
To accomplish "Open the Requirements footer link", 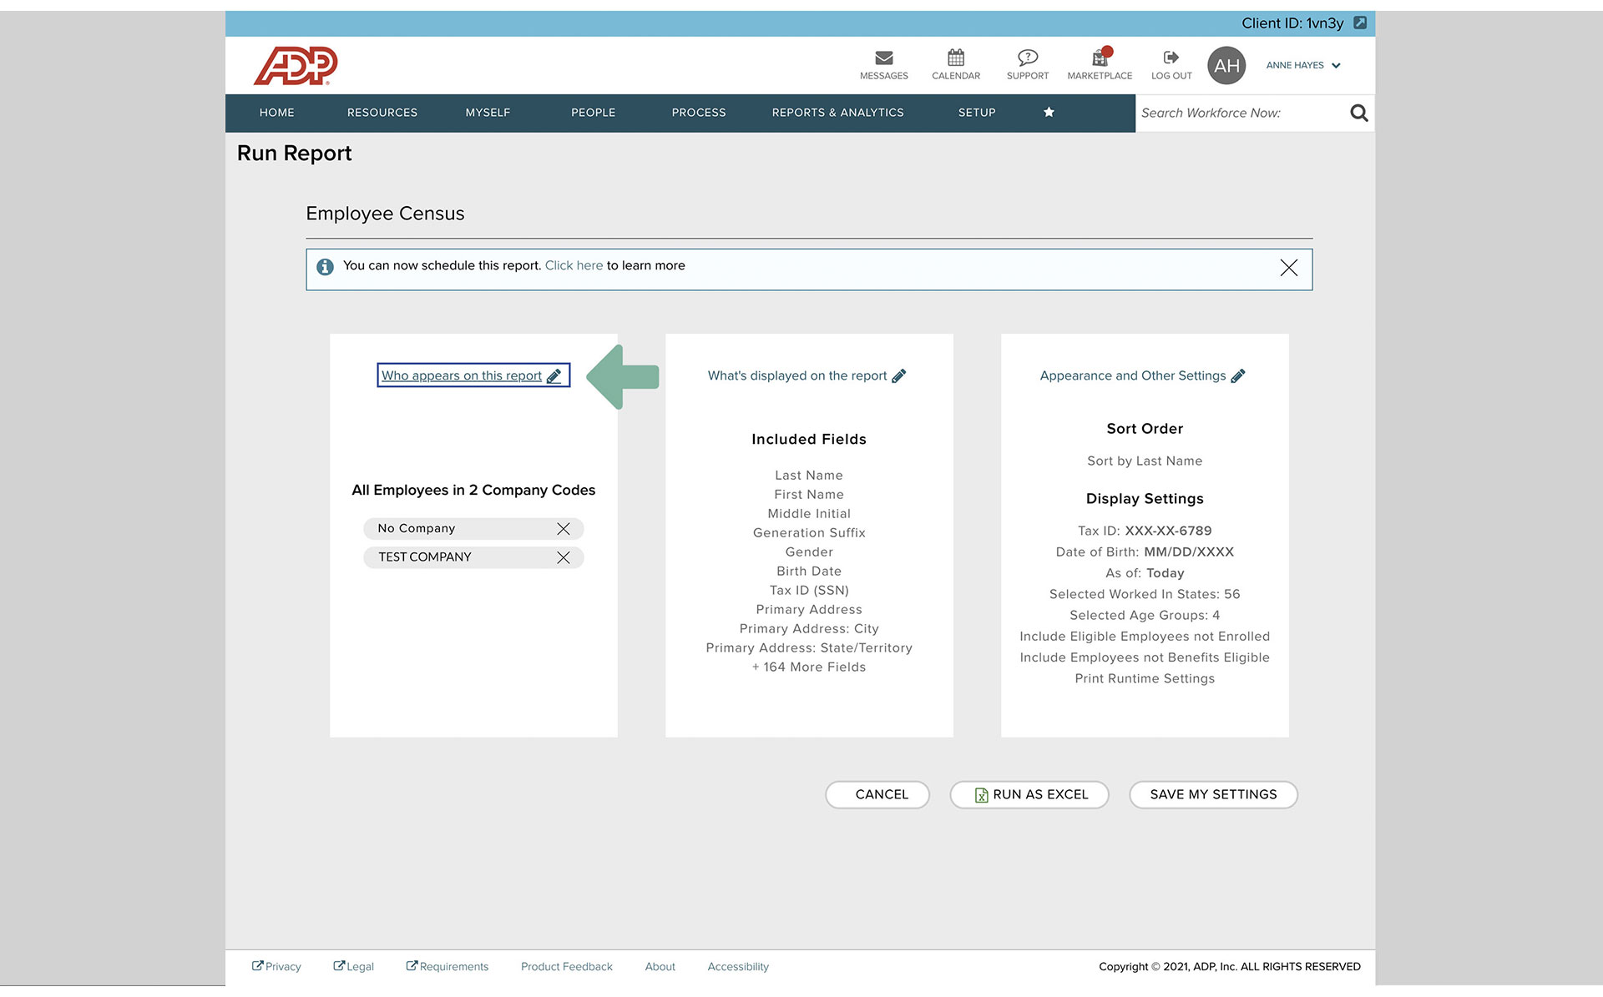I will (448, 966).
